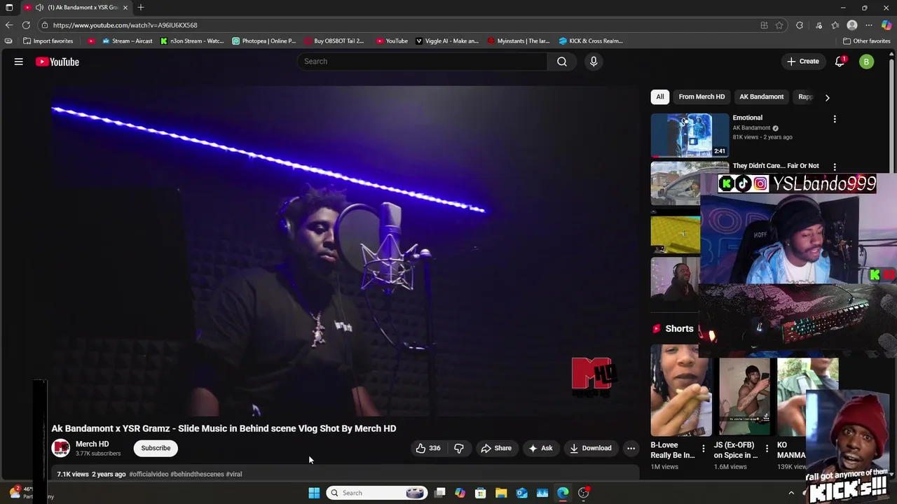Open OBS Studio from taskbar

[x=583, y=493]
